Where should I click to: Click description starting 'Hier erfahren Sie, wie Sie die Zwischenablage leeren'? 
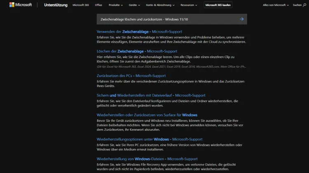click(x=166, y=59)
